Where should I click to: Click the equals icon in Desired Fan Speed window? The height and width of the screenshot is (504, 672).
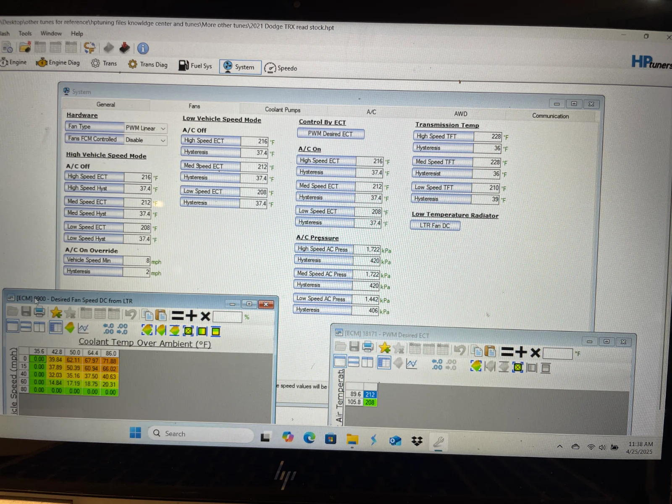(x=178, y=315)
